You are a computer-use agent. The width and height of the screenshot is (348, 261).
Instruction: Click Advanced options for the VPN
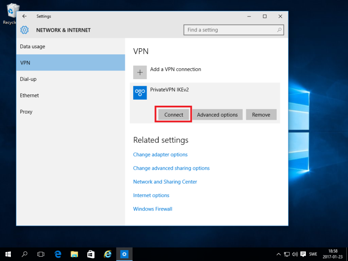(x=217, y=115)
